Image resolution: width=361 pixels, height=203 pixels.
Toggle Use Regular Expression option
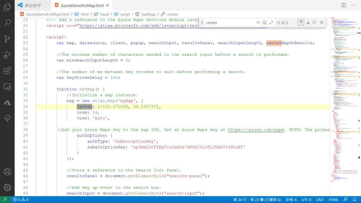click(271, 23)
